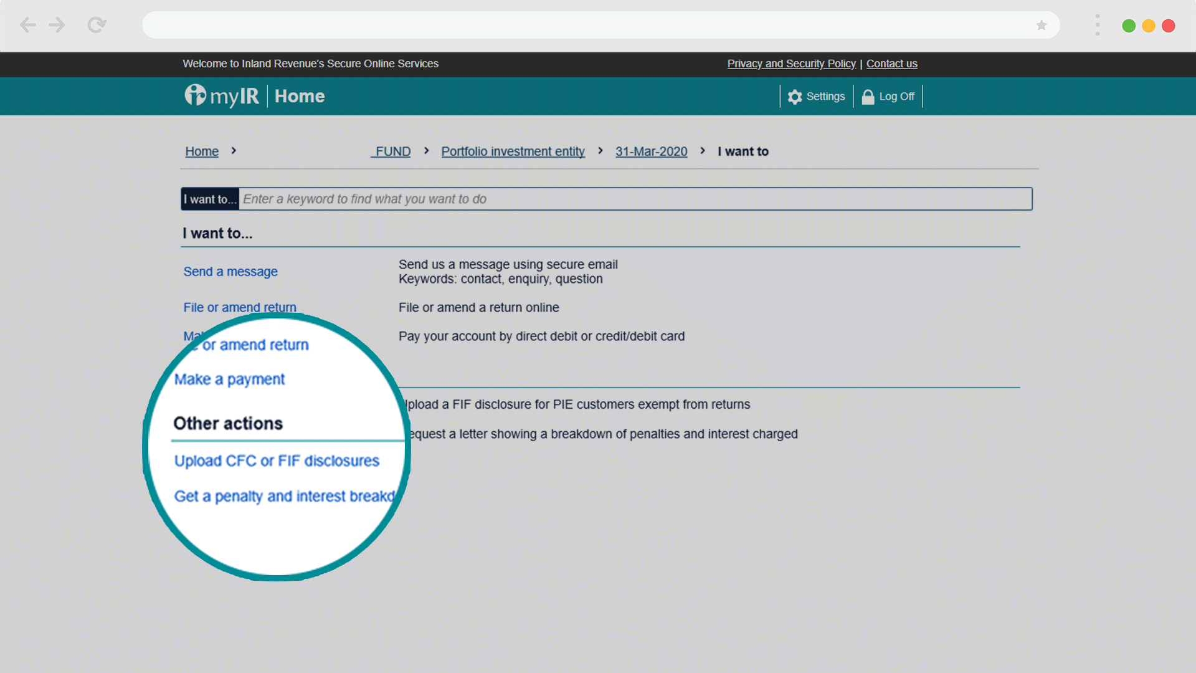Select Make a payment in the magnifier
Viewport: 1196px width, 673px height.
tap(229, 379)
